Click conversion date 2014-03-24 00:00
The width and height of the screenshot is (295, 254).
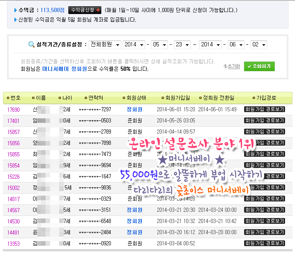click(217, 210)
